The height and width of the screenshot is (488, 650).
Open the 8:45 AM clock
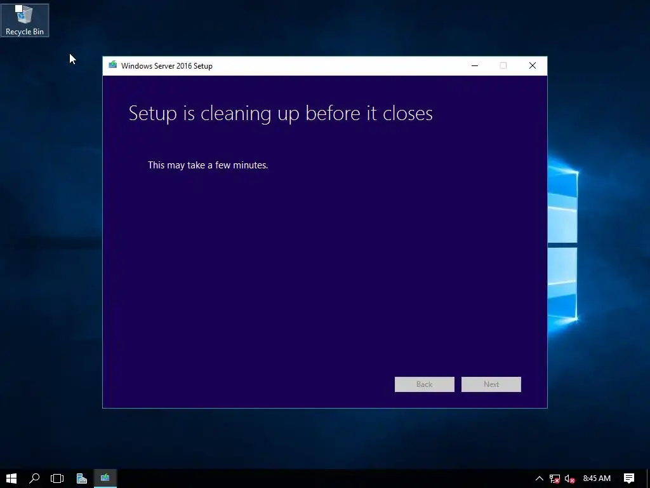(597, 478)
